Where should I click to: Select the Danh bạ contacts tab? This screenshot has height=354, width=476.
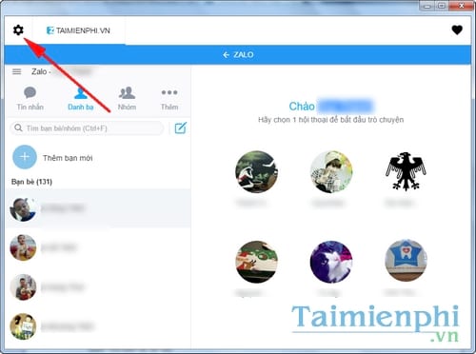[x=81, y=99]
